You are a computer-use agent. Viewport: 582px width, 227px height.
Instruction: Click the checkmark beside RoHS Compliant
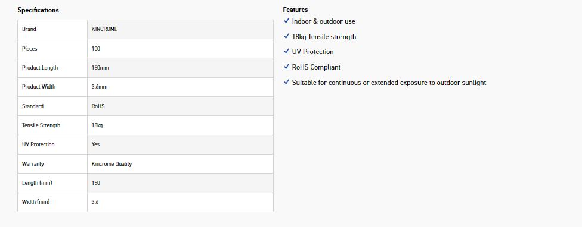286,67
